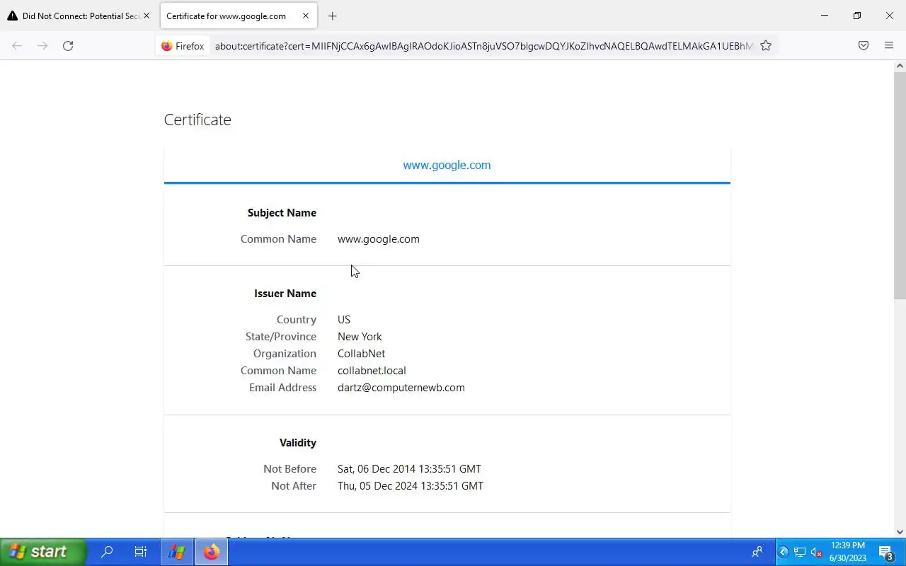Viewport: 906px width, 566px height.
Task: Click the Certificate page heading
Action: pos(197,120)
